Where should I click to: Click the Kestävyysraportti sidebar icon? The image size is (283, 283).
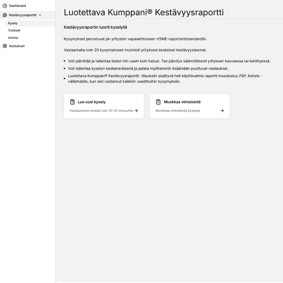point(5,15)
